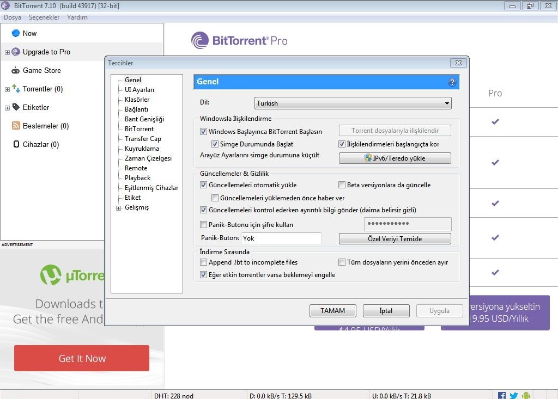Toggle Simge Durumunda Başlat checkbox

[x=215, y=144]
